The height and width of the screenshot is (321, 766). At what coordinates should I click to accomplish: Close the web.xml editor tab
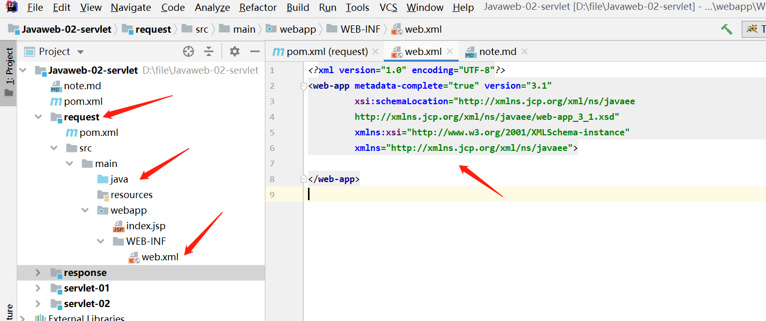click(450, 51)
